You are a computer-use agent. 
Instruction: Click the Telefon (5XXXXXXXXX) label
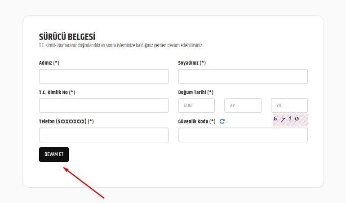[x=66, y=121]
